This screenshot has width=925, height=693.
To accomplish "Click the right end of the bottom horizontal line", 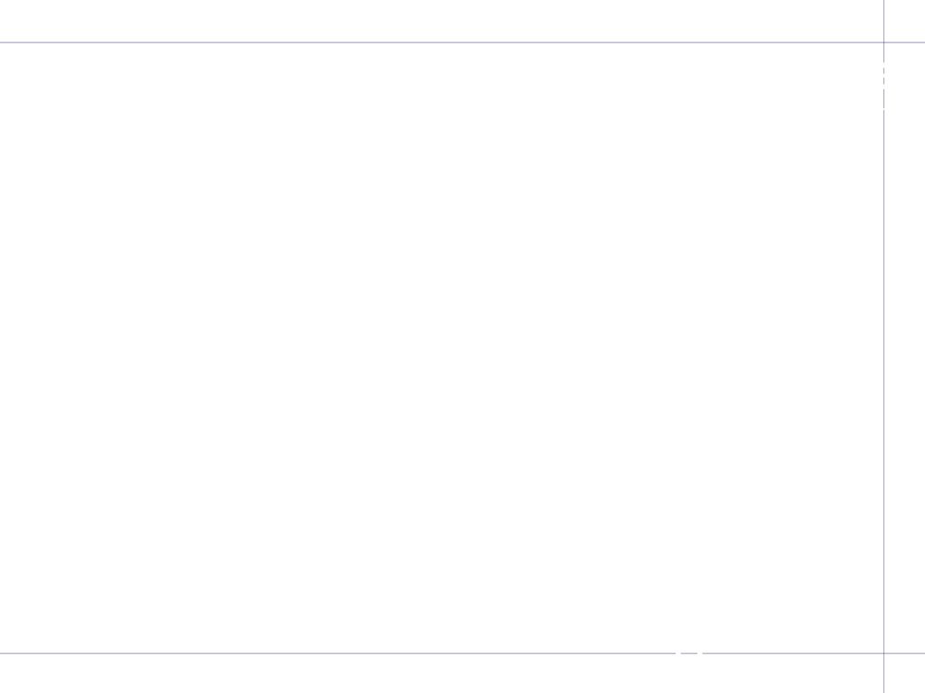I will [x=922, y=653].
